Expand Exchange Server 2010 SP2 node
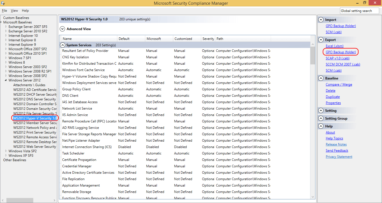The width and height of the screenshot is (382, 203). tap(6, 31)
